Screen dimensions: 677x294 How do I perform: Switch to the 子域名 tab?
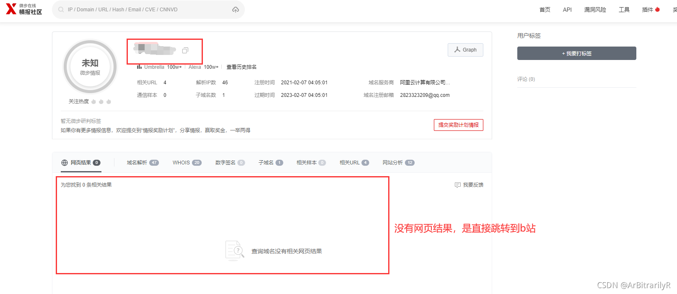click(271, 163)
